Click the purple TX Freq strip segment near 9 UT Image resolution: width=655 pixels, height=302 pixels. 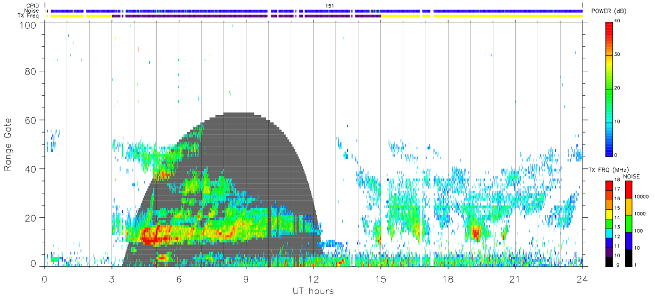246,16
